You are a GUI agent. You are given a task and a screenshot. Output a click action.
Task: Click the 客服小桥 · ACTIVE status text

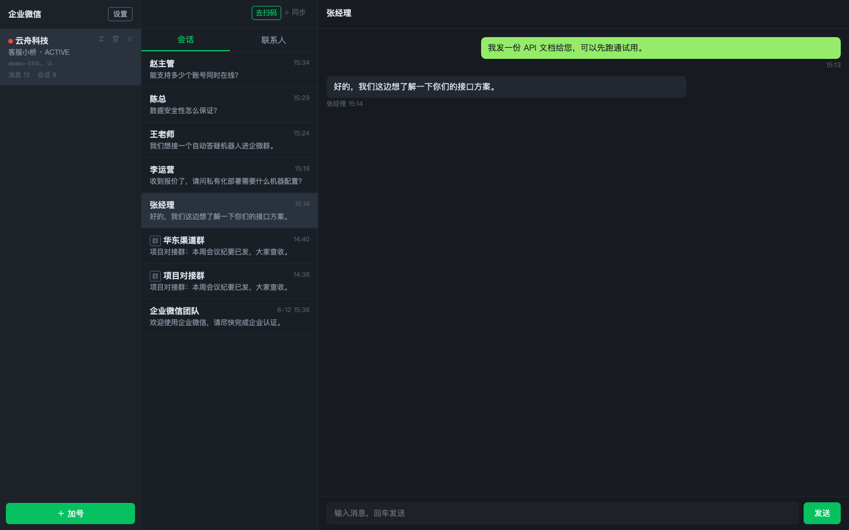39,52
